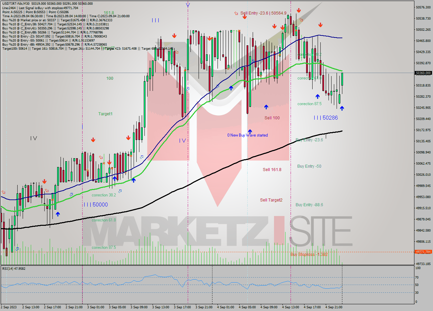Click price axis value 49953.080
This screenshot has height=311, width=433.
coord(423,197)
